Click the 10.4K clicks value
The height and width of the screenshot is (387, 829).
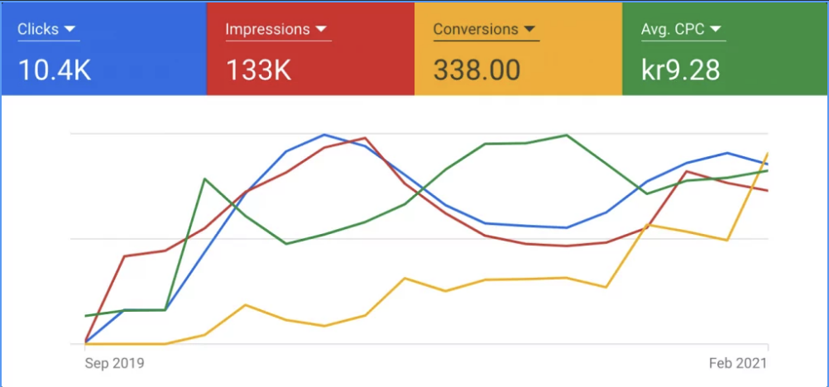[55, 69]
